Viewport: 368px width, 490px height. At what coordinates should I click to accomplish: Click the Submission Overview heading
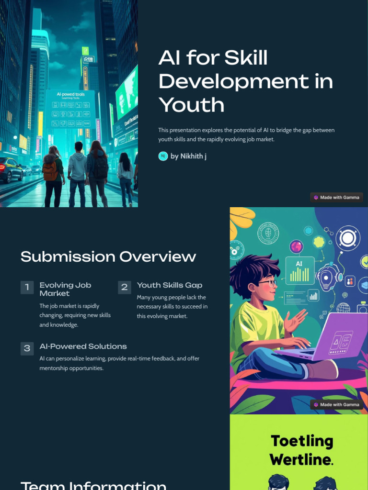point(108,257)
